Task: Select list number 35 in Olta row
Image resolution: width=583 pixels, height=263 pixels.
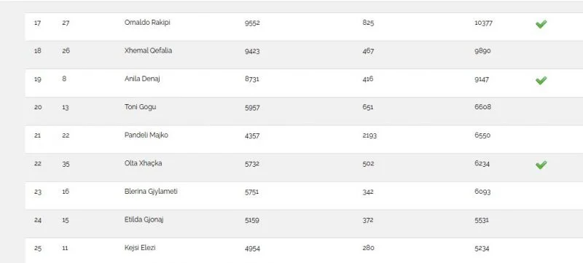Action: pos(66,164)
